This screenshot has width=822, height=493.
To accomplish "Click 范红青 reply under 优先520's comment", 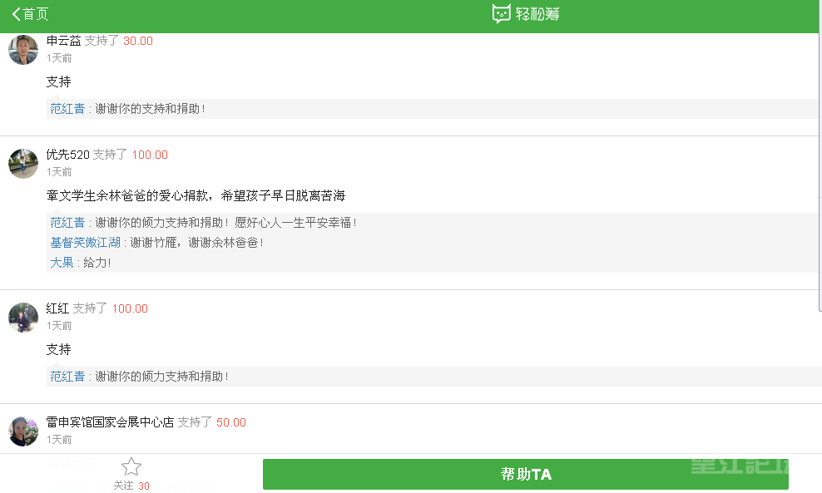I will pyautogui.click(x=67, y=223).
